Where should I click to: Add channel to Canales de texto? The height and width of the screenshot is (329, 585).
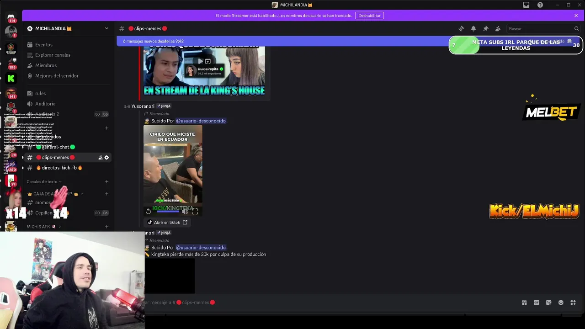tap(106, 182)
